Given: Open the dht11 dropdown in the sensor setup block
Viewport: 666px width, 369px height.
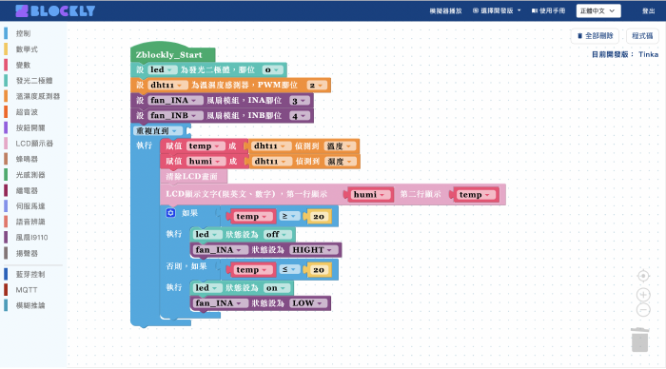Looking at the screenshot, I should (166, 85).
